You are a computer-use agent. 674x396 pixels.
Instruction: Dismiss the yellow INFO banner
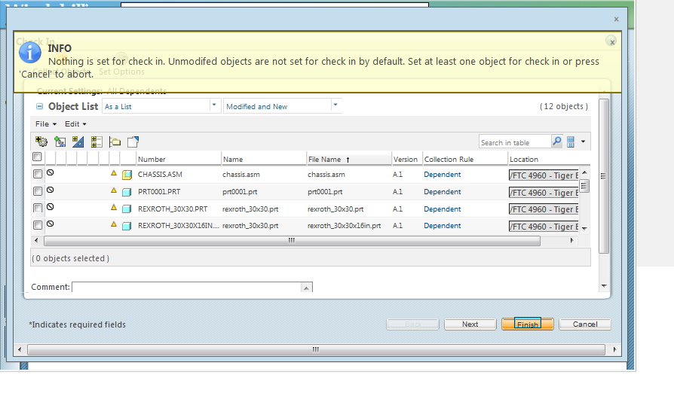(x=611, y=41)
